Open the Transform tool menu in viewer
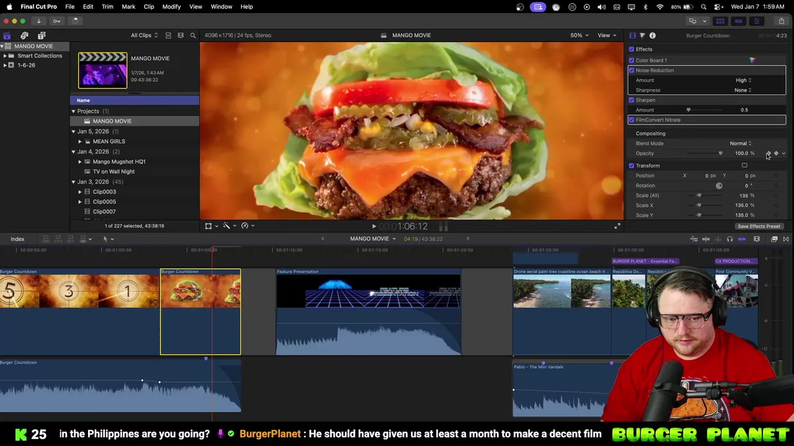This screenshot has height=446, width=794. pos(210,226)
